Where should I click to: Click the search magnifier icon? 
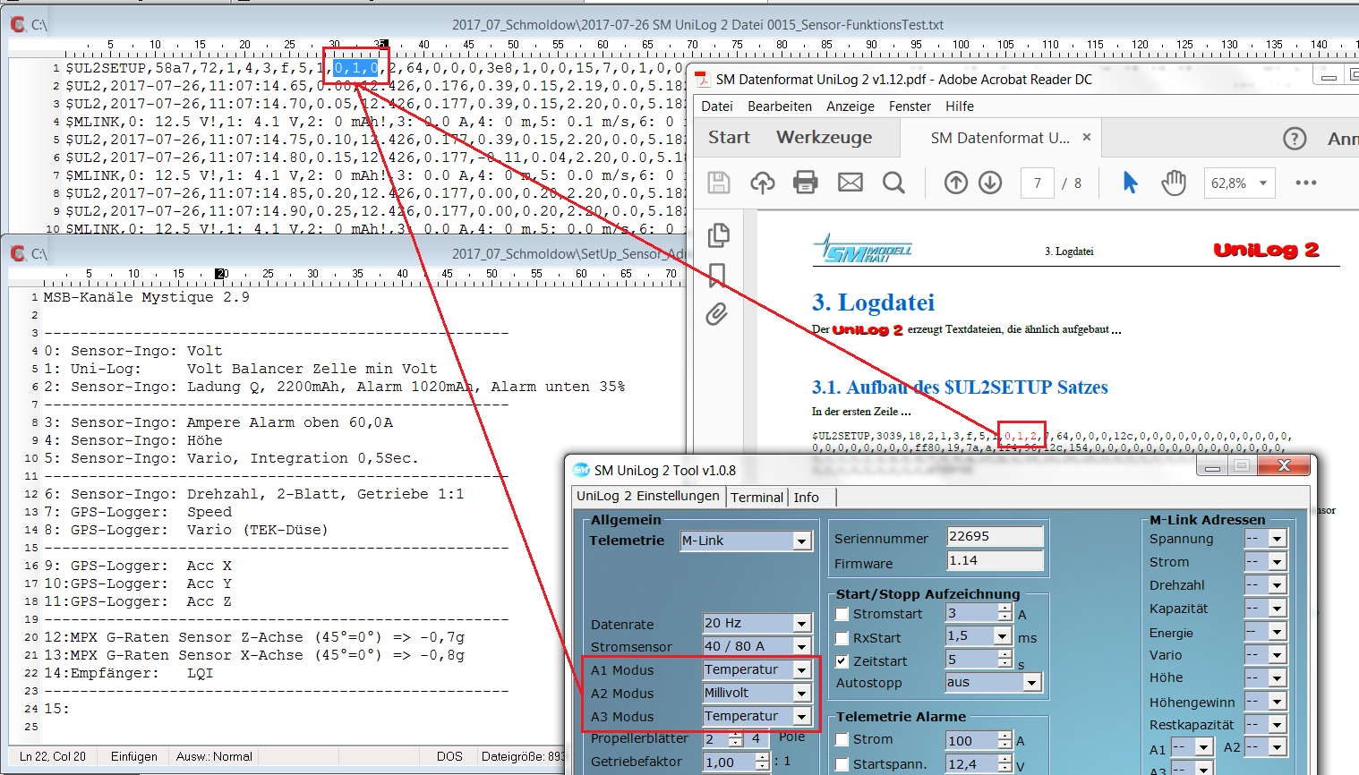(x=893, y=183)
